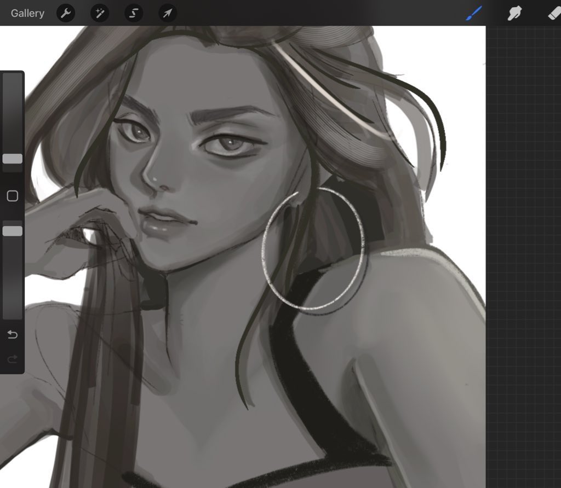Activate the Selection tool
561x488 pixels.
(134, 13)
